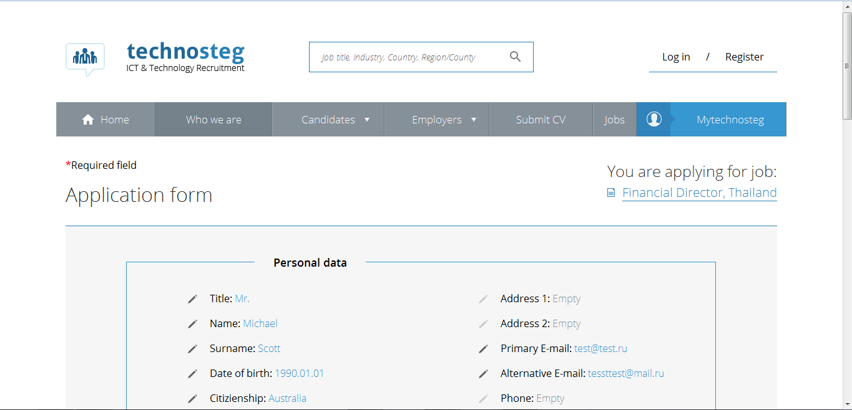This screenshot has width=852, height=410.
Task: Expand the Employers dropdown arrow
Action: [x=474, y=120]
